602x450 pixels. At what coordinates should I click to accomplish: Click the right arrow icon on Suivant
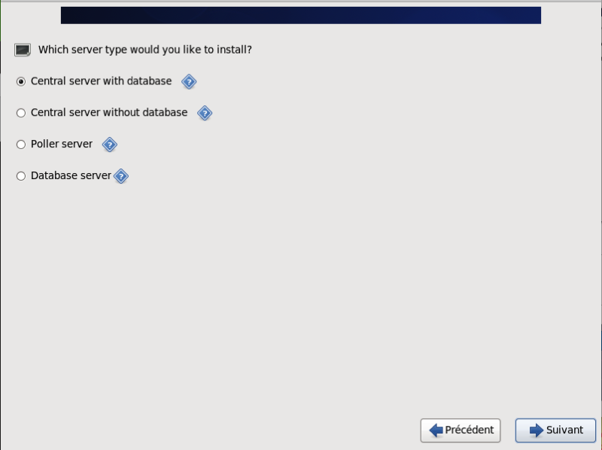click(x=537, y=430)
